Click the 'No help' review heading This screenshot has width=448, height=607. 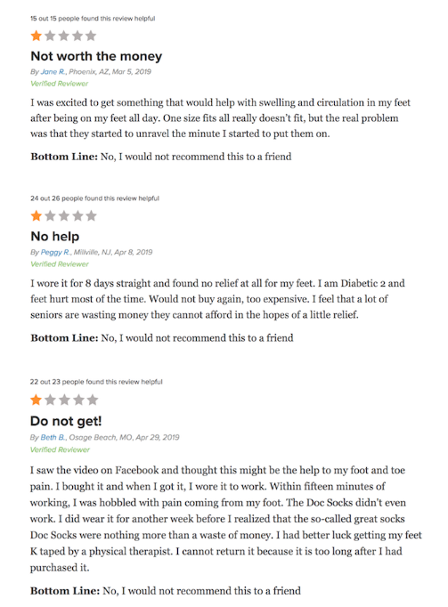(x=54, y=236)
